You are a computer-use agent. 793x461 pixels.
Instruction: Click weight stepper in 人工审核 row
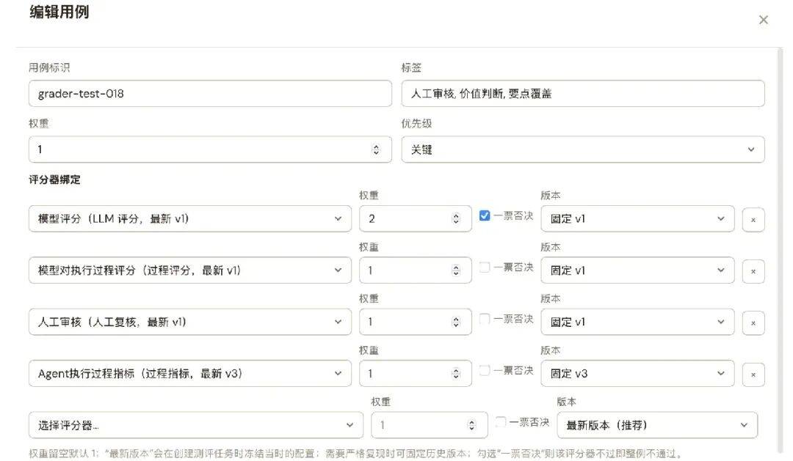click(456, 322)
